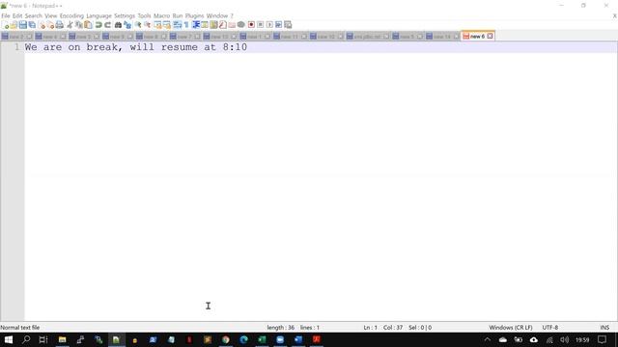Viewport: 618px width, 347px height.
Task: Click the 19:59 taskbar clock
Action: (x=582, y=339)
